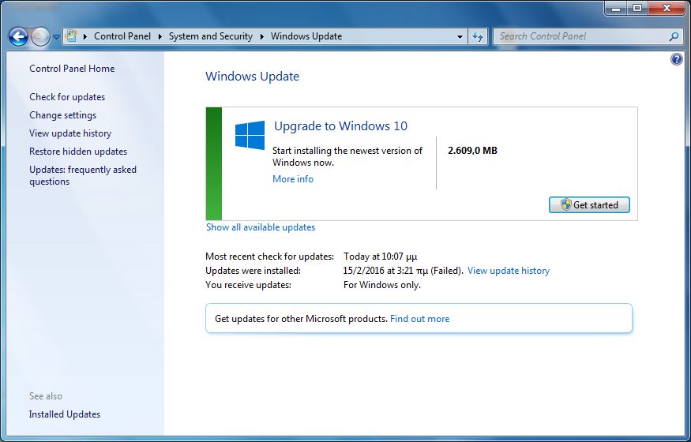Click the Upgrade to Windows 10 heading
This screenshot has height=442, width=691.
[340, 126]
